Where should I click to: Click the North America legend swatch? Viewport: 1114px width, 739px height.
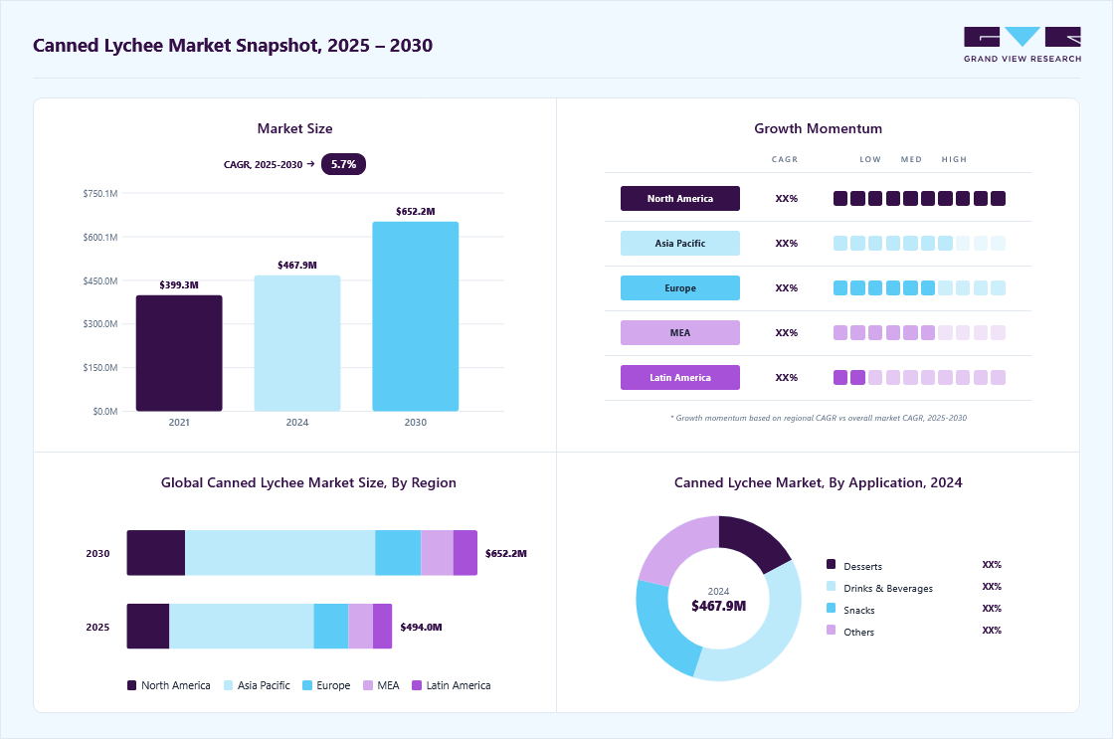(x=131, y=685)
